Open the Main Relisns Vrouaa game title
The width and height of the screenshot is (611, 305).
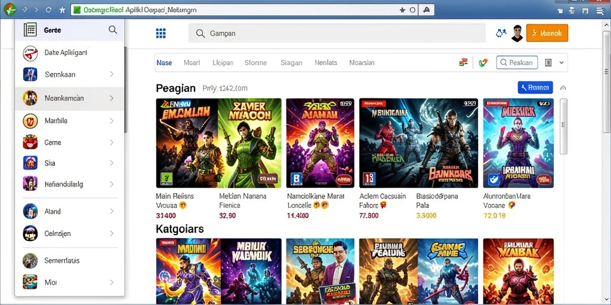(175, 201)
